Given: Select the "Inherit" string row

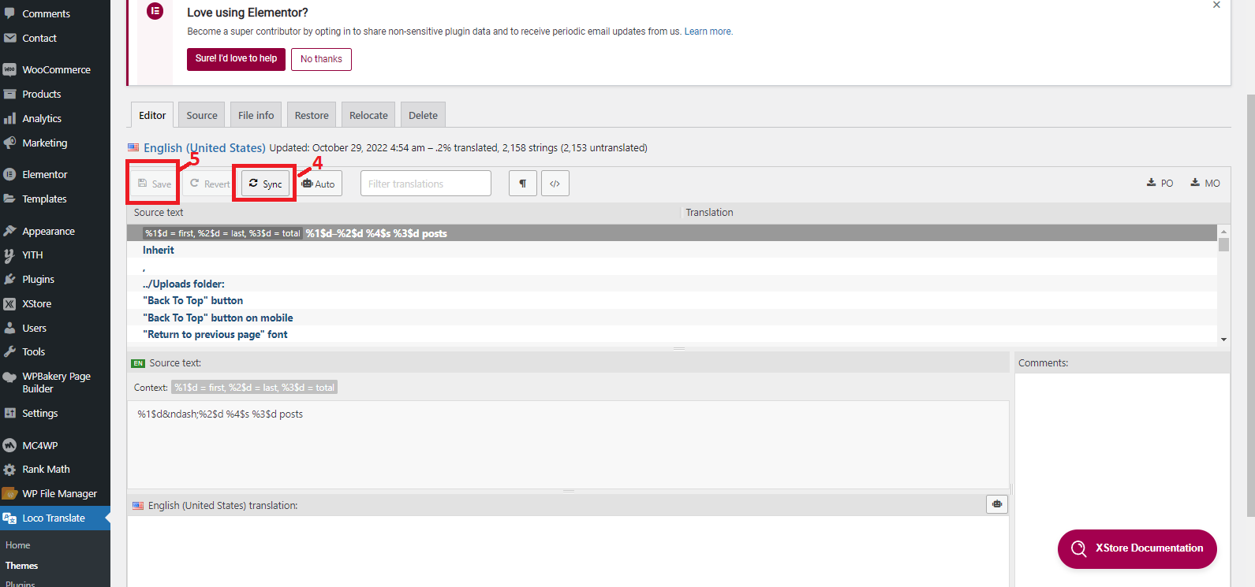Looking at the screenshot, I should [672, 250].
